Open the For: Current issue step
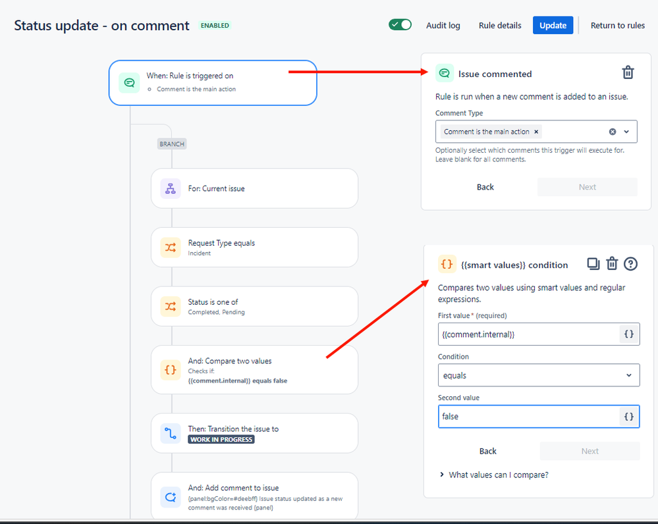 pos(254,188)
